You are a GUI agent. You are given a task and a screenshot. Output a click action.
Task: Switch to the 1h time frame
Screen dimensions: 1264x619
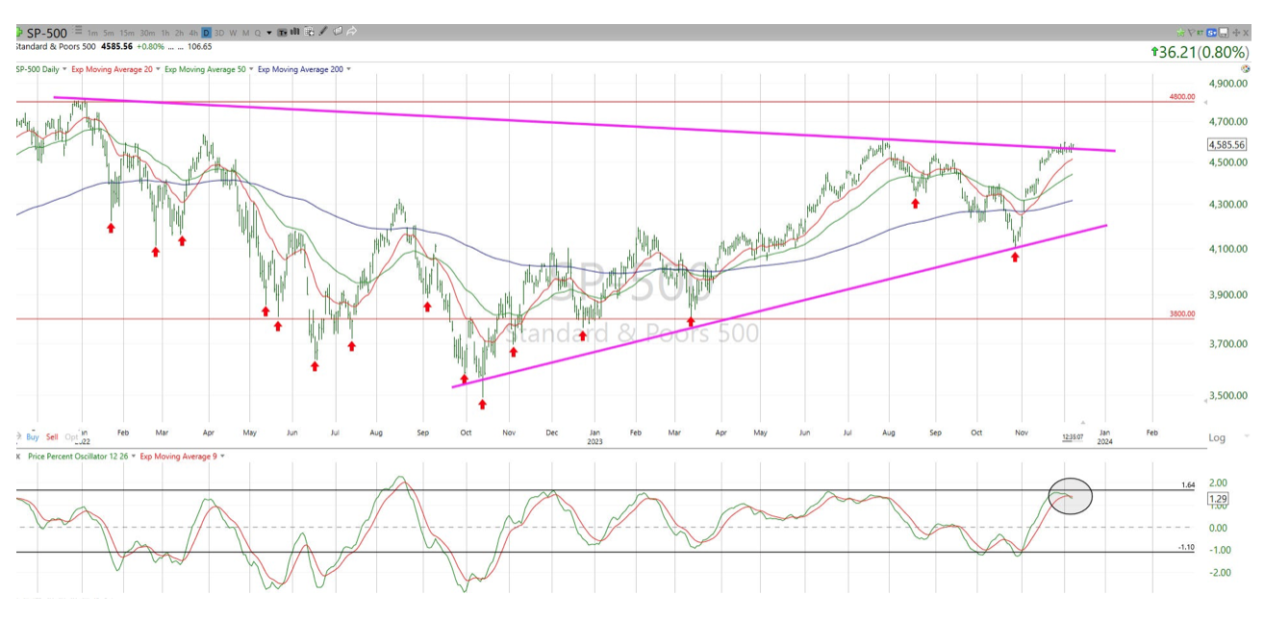(165, 33)
